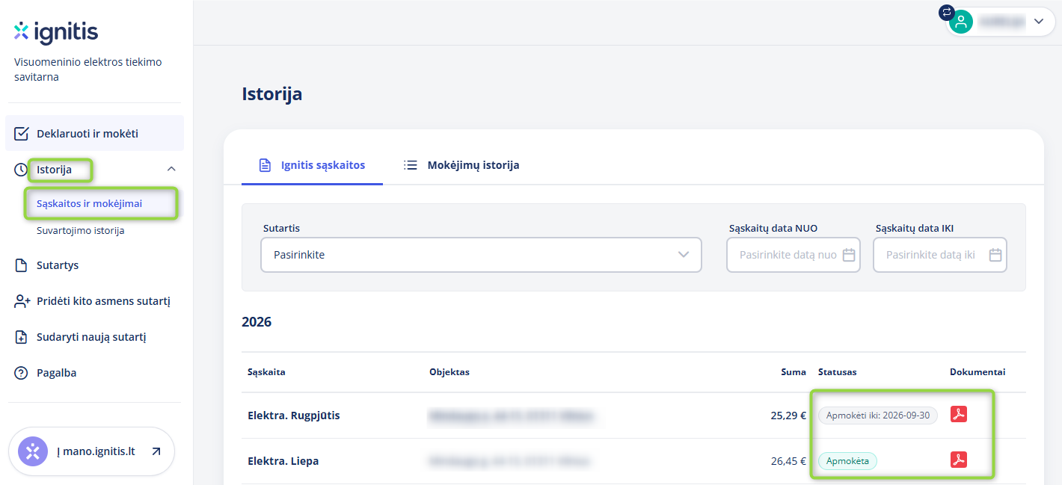This screenshot has width=1062, height=485.
Task: Click the account switch arrows badge
Action: [x=947, y=12]
